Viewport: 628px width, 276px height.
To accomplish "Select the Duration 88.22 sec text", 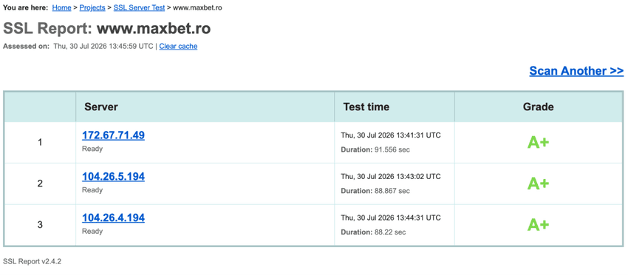I will coord(373,232).
